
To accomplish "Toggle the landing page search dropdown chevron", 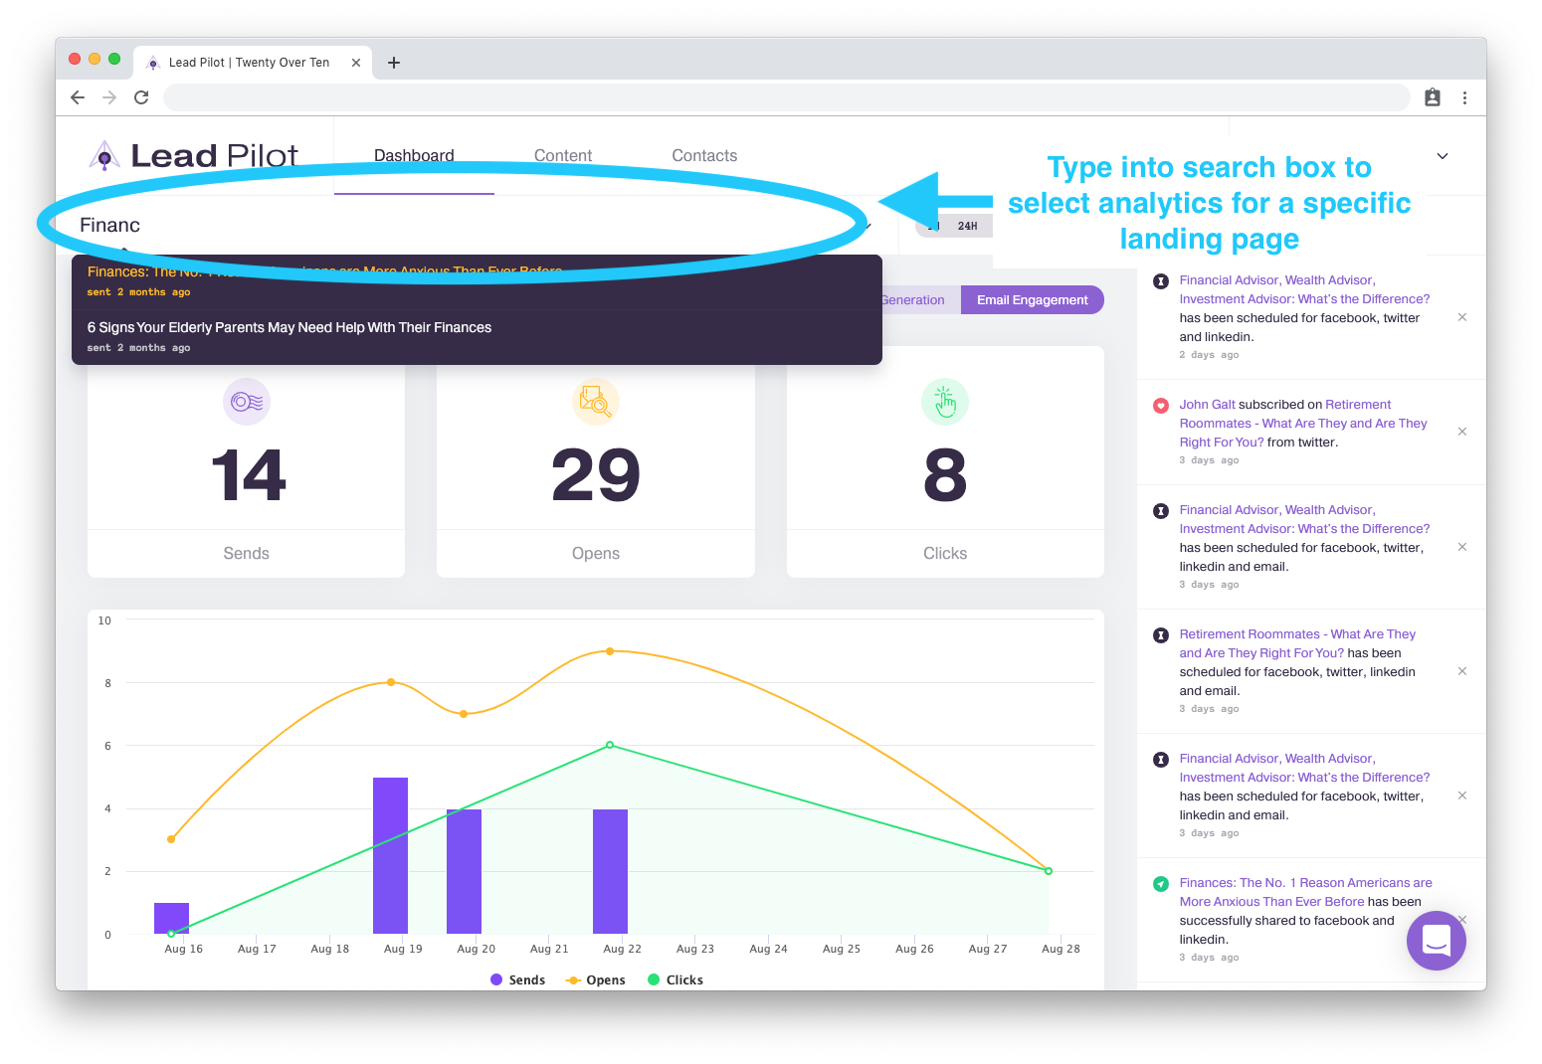I will click(x=867, y=226).
